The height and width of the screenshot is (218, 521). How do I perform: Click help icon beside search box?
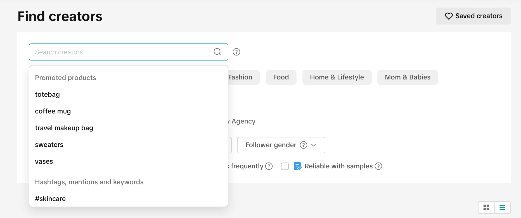[x=236, y=52]
